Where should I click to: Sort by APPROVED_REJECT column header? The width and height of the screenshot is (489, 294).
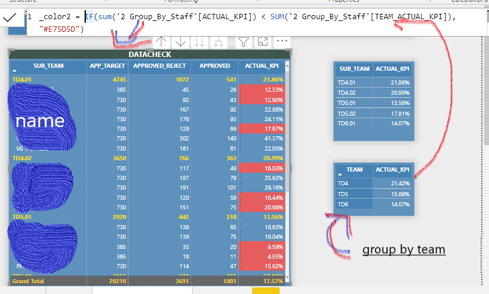(x=160, y=66)
